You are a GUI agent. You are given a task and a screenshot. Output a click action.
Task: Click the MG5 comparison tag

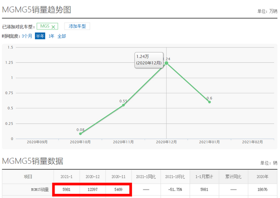pyautogui.click(x=47, y=26)
